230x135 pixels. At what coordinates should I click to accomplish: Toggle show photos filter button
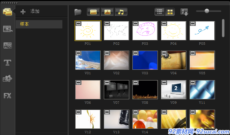point(107,12)
